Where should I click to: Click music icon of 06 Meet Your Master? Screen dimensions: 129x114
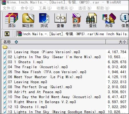pos(5,77)
